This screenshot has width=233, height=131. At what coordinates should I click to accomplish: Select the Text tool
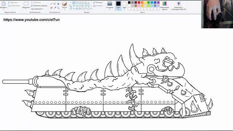(58, 4)
